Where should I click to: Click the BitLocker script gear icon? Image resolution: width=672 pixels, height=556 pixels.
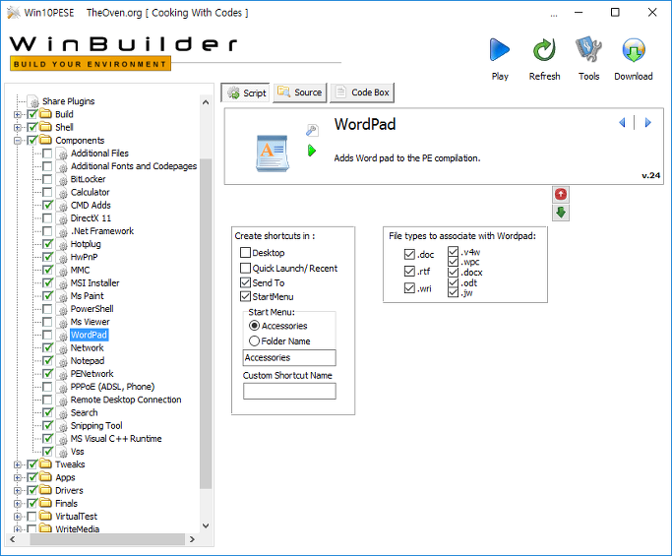(63, 180)
